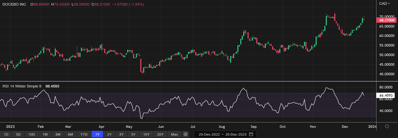The height and width of the screenshot is (138, 398).
Task: Open axis settings gear at bottom right
Action: point(387,126)
